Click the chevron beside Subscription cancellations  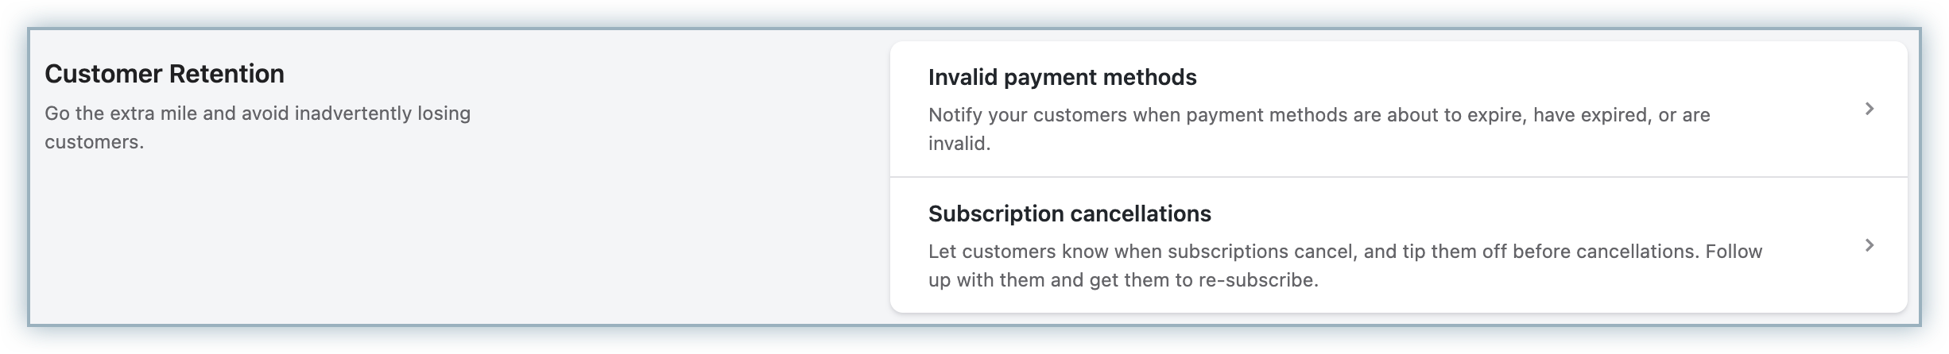(1870, 245)
